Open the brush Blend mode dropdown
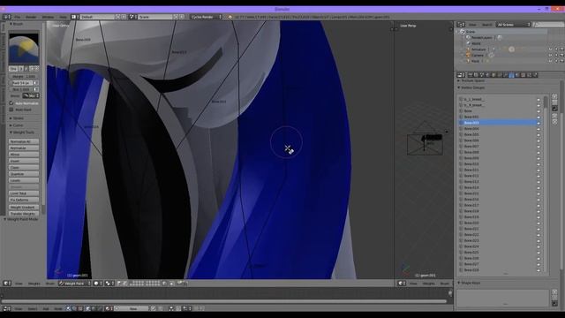The width and height of the screenshot is (565, 318). pyautogui.click(x=30, y=96)
